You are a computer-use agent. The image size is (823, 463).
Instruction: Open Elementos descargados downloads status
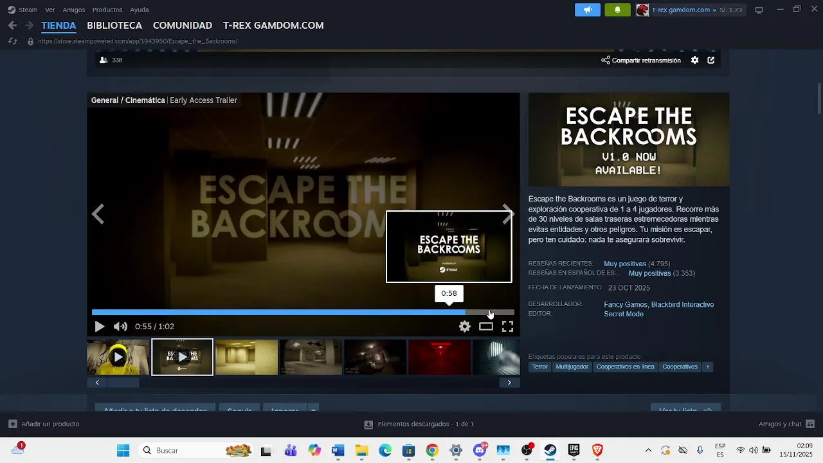(419, 424)
